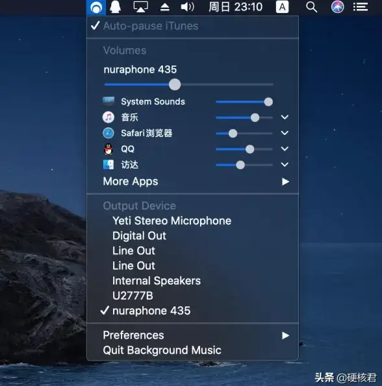The height and width of the screenshot is (386, 382).
Task: Click the 音乐 app icon
Action: pos(108,117)
